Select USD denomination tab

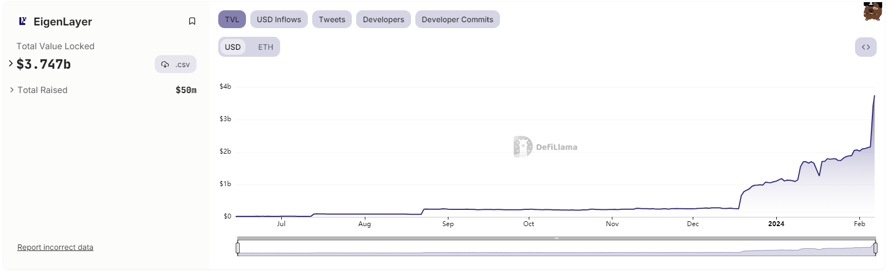pos(232,47)
